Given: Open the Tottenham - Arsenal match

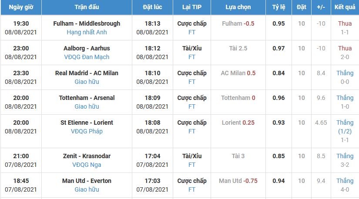Looking at the screenshot, I should 87,98.
